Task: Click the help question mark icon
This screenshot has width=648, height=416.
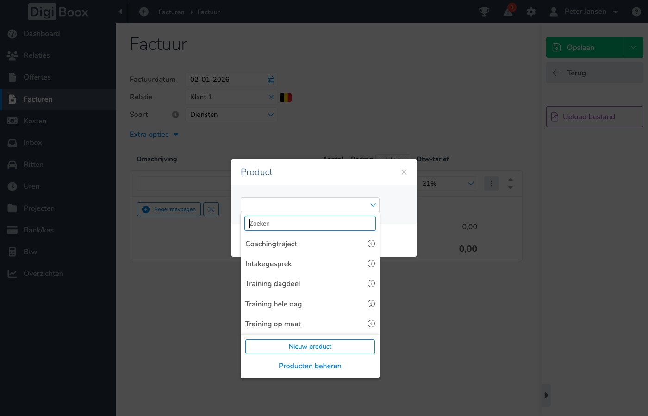Action: pos(636,12)
